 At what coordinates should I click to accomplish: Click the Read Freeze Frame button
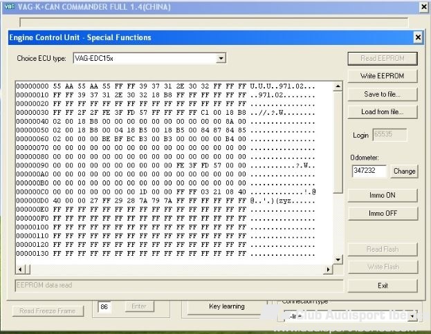(48, 311)
